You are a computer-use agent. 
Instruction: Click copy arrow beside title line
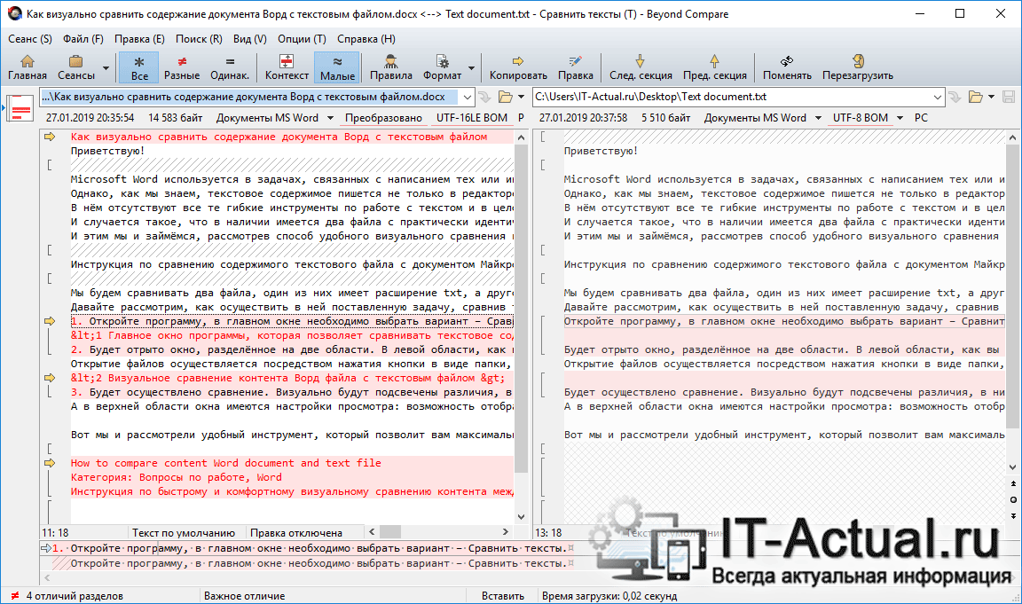tap(50, 137)
